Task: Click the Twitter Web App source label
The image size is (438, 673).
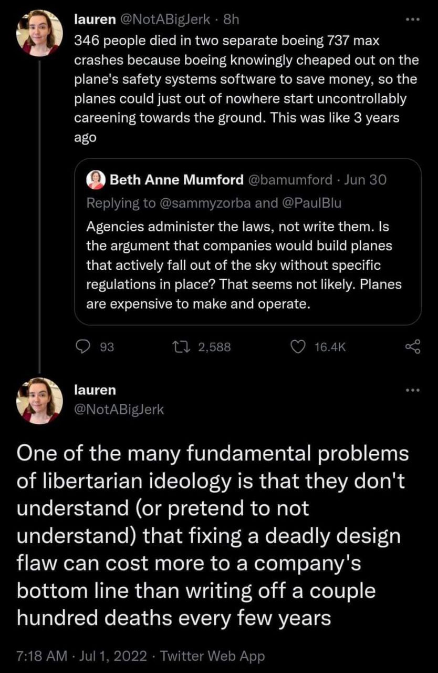Action: click(212, 656)
